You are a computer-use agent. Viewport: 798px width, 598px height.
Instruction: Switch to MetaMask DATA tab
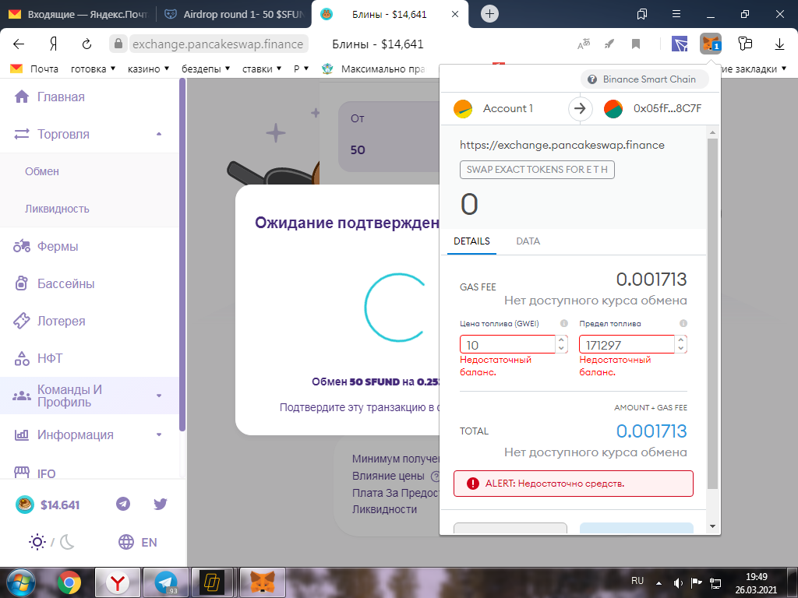coord(528,241)
